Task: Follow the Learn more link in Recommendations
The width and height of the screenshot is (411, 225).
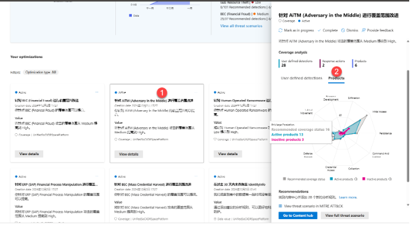Action: point(348,197)
